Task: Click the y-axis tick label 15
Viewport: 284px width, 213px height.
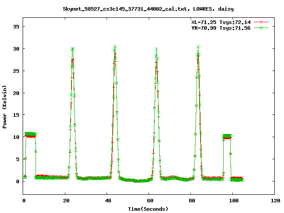Action: tap(16, 115)
